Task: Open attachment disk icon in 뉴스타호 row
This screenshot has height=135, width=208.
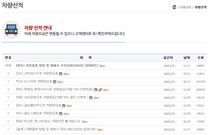Action: [55, 82]
